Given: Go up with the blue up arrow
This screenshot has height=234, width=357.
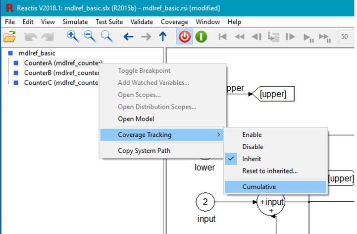Looking at the screenshot, I should pos(163,37).
